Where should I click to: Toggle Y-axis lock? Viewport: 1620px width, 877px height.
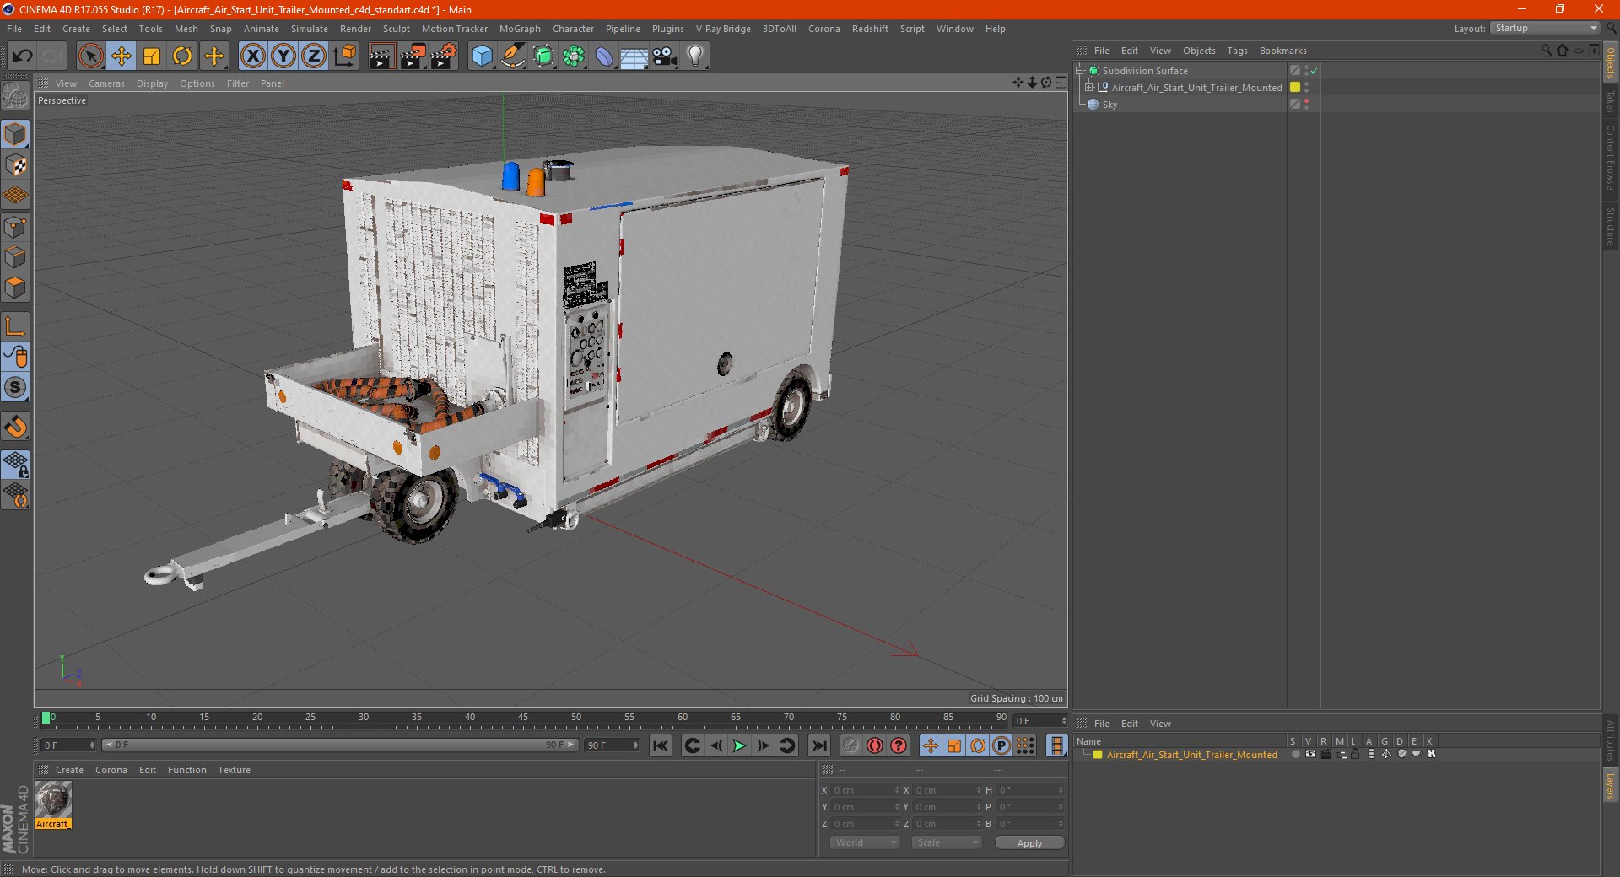pos(283,56)
